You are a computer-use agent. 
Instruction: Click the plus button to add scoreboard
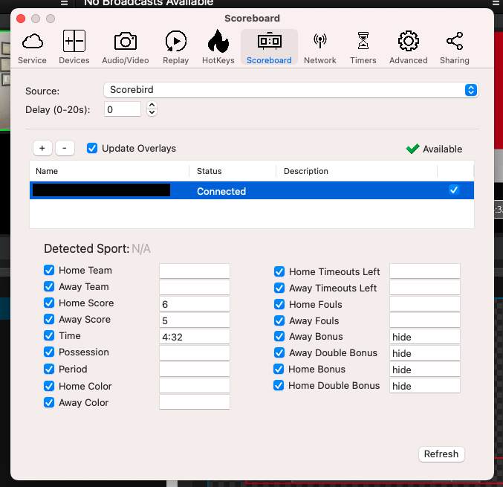42,148
